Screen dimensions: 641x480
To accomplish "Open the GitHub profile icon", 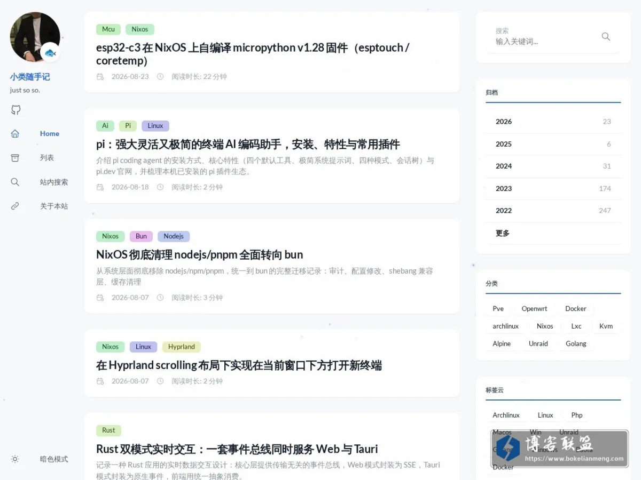I will click(15, 110).
